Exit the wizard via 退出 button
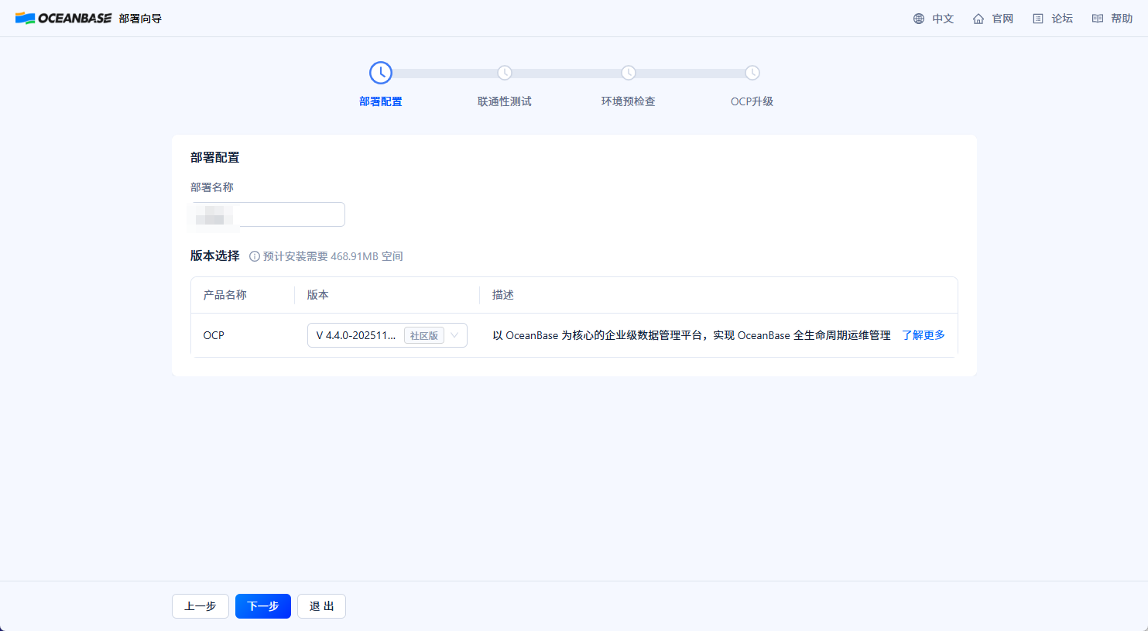Screen dimensions: 1148x631 pyautogui.click(x=321, y=606)
